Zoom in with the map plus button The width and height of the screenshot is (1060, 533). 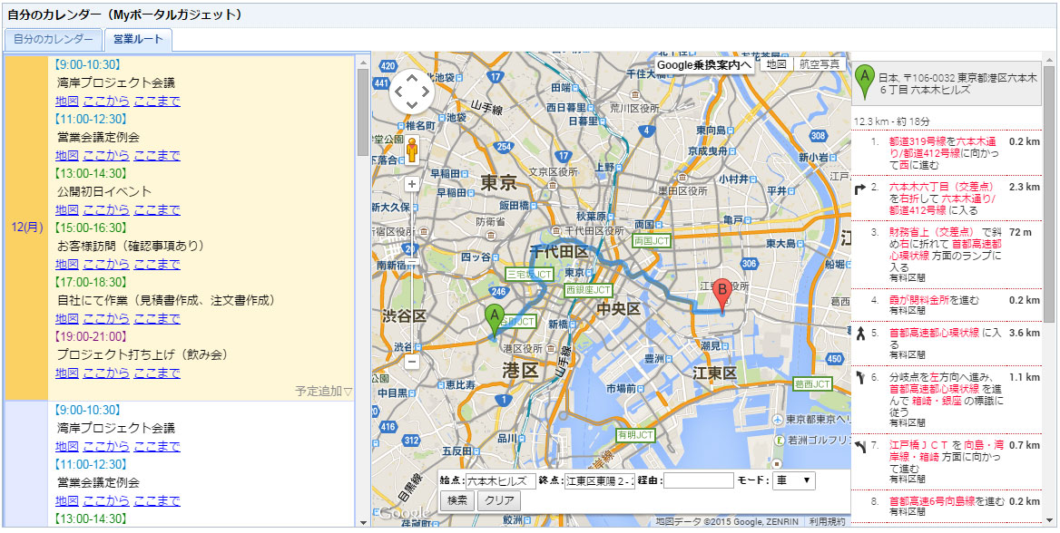coord(412,184)
